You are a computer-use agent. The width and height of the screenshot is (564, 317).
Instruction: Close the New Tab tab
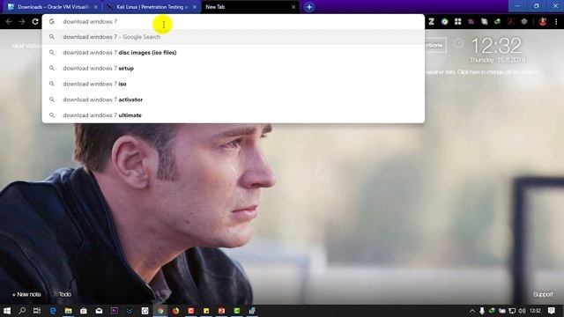click(293, 7)
